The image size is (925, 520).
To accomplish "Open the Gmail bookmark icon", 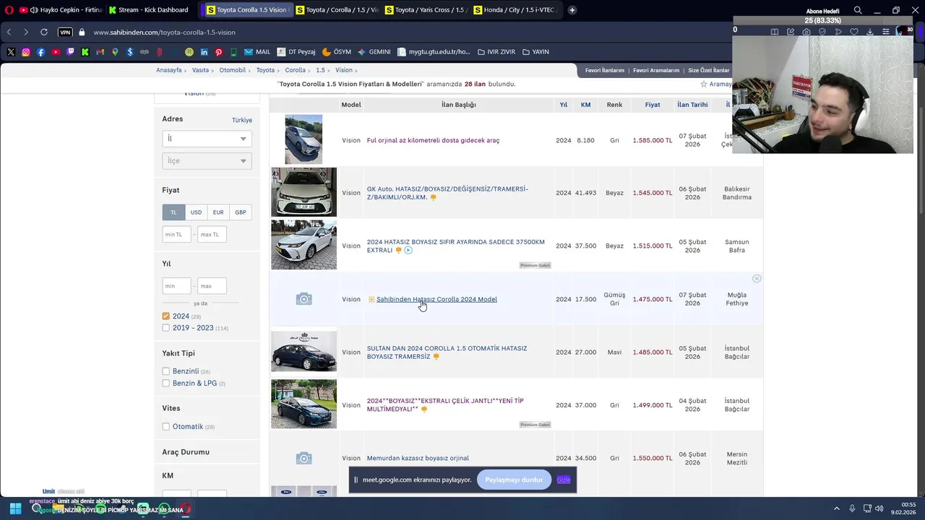I will point(100,52).
